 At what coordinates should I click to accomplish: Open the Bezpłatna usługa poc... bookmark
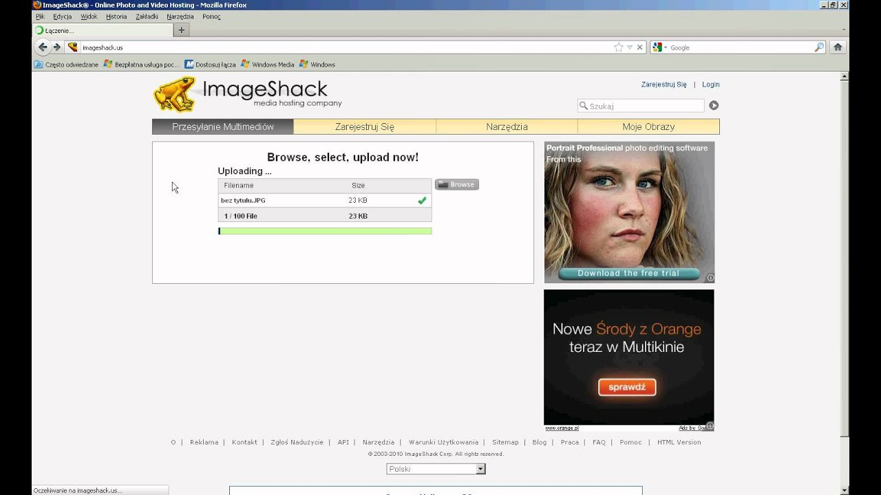pos(141,65)
